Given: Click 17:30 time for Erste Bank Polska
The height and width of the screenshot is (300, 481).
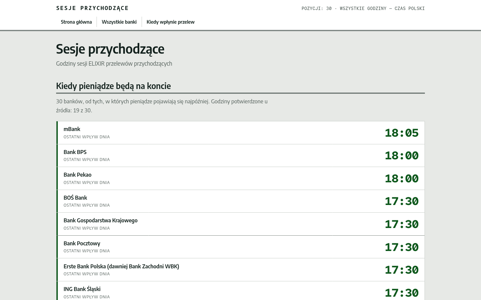Looking at the screenshot, I should (402, 270).
